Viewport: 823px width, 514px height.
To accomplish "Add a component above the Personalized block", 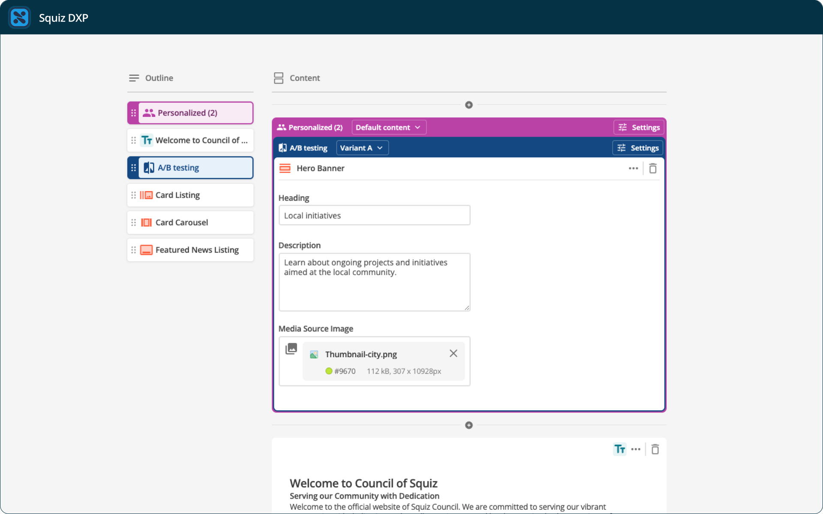I will (469, 105).
